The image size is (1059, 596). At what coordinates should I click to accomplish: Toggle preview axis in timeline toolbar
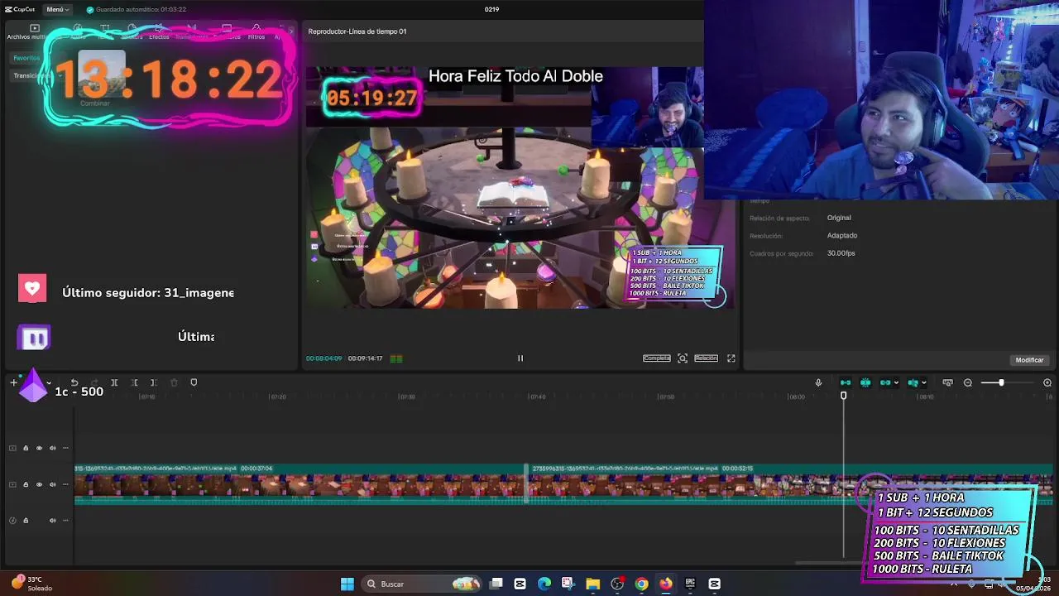coord(913,382)
